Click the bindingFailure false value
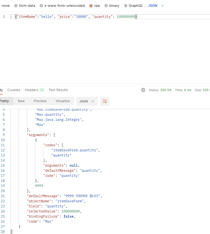Screen dimensions: 210x234 68,216
